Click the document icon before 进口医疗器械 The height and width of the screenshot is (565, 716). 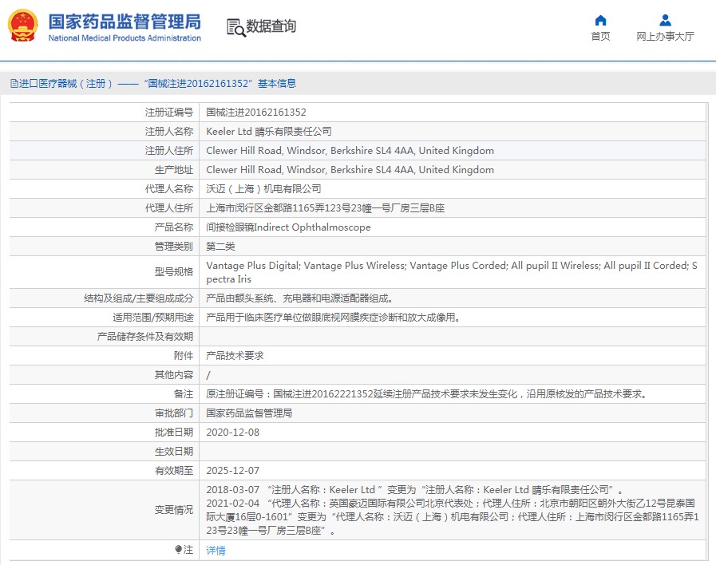(x=14, y=84)
